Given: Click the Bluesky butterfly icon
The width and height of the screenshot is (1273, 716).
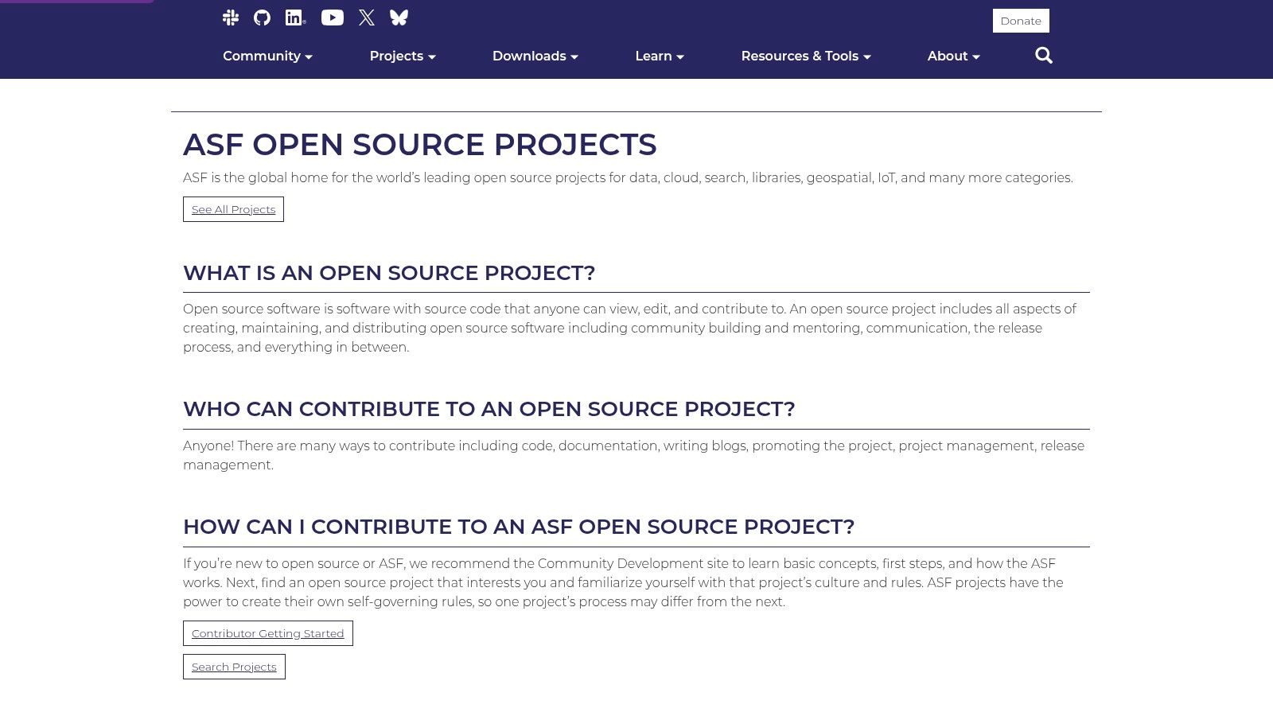Looking at the screenshot, I should (399, 18).
